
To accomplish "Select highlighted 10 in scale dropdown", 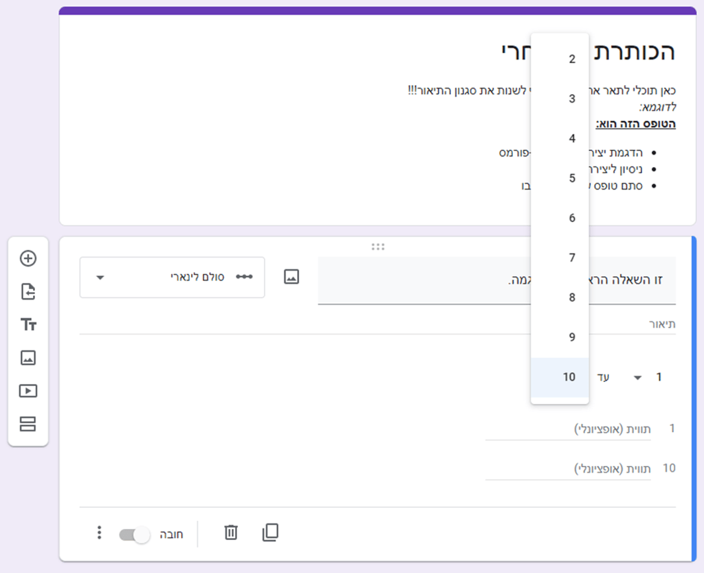I will point(560,377).
